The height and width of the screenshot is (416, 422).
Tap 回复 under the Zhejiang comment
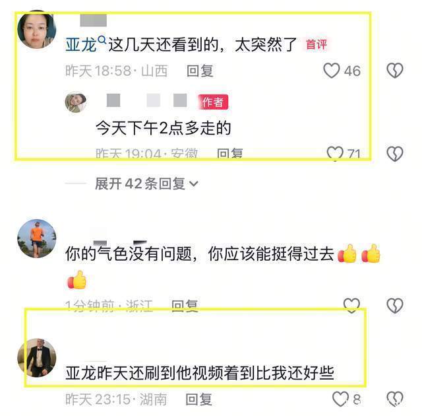click(185, 306)
